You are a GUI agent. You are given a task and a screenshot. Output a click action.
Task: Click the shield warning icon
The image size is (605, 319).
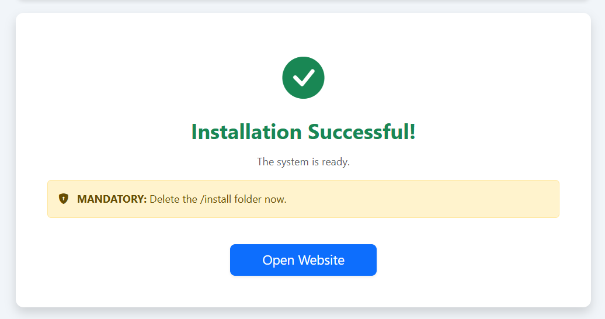point(64,199)
